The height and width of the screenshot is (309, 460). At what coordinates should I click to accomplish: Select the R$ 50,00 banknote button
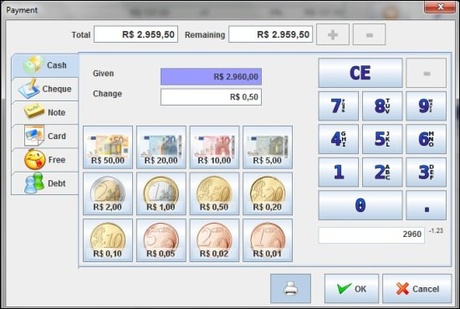[x=108, y=147]
